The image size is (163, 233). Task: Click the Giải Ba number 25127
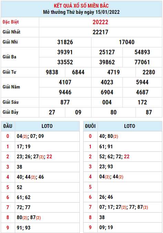pyautogui.click(x=107, y=52)
